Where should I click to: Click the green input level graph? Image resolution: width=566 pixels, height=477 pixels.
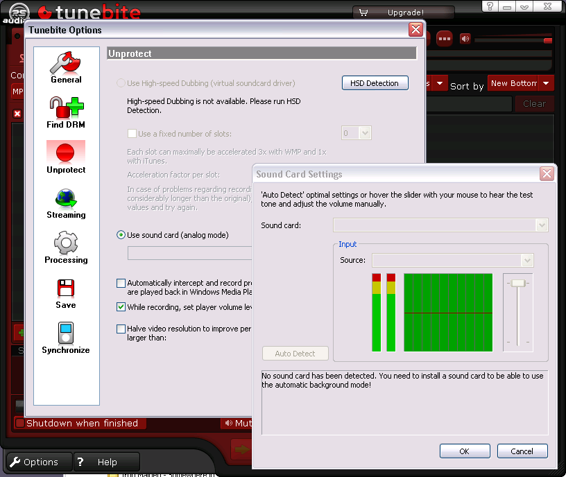[x=448, y=313]
